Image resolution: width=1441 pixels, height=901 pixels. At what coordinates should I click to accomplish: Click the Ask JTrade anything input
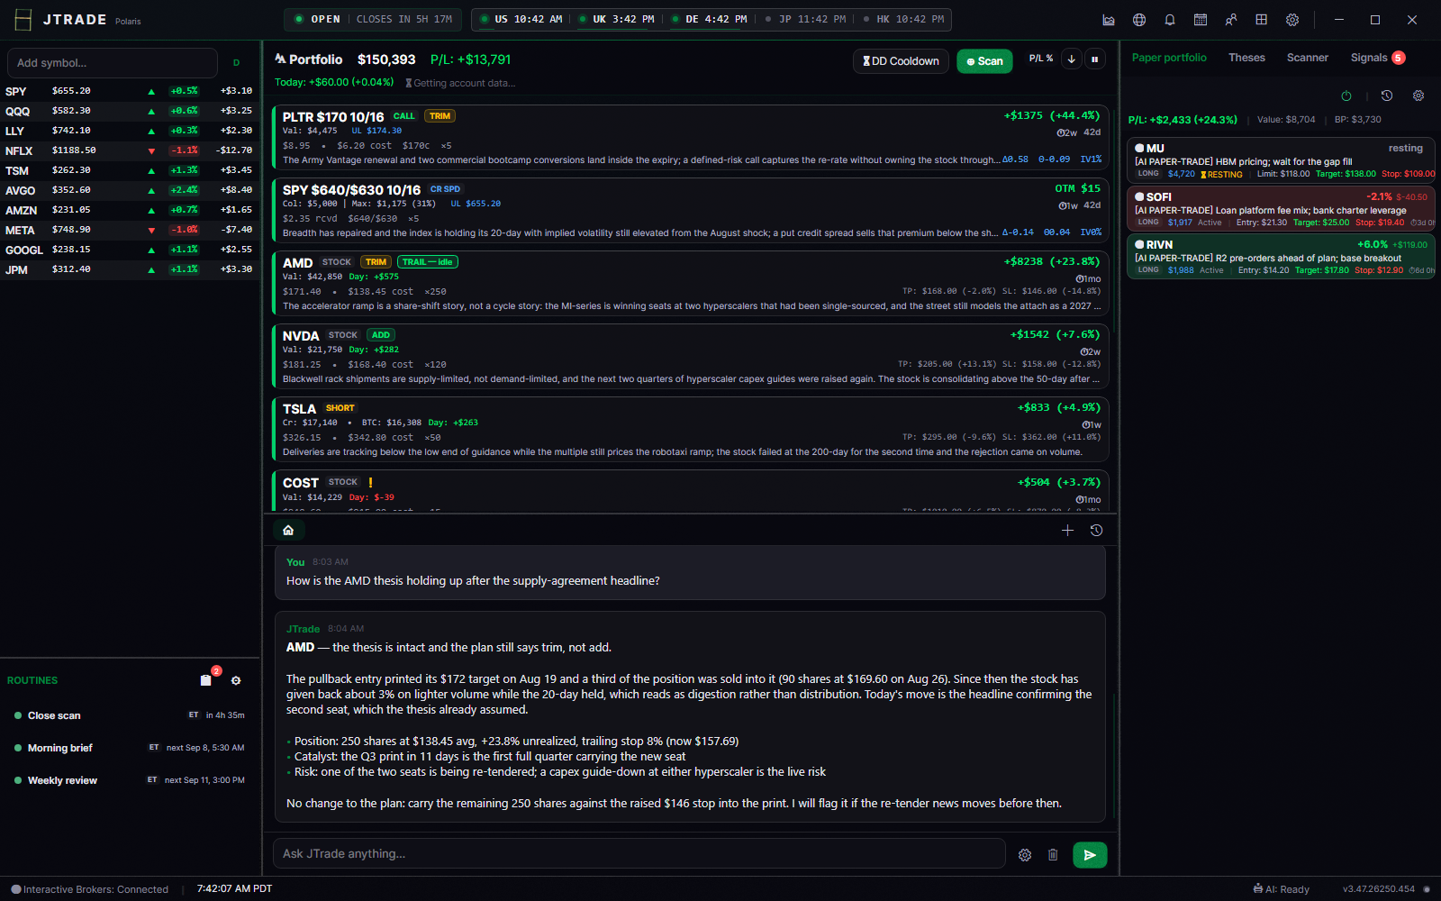639,853
